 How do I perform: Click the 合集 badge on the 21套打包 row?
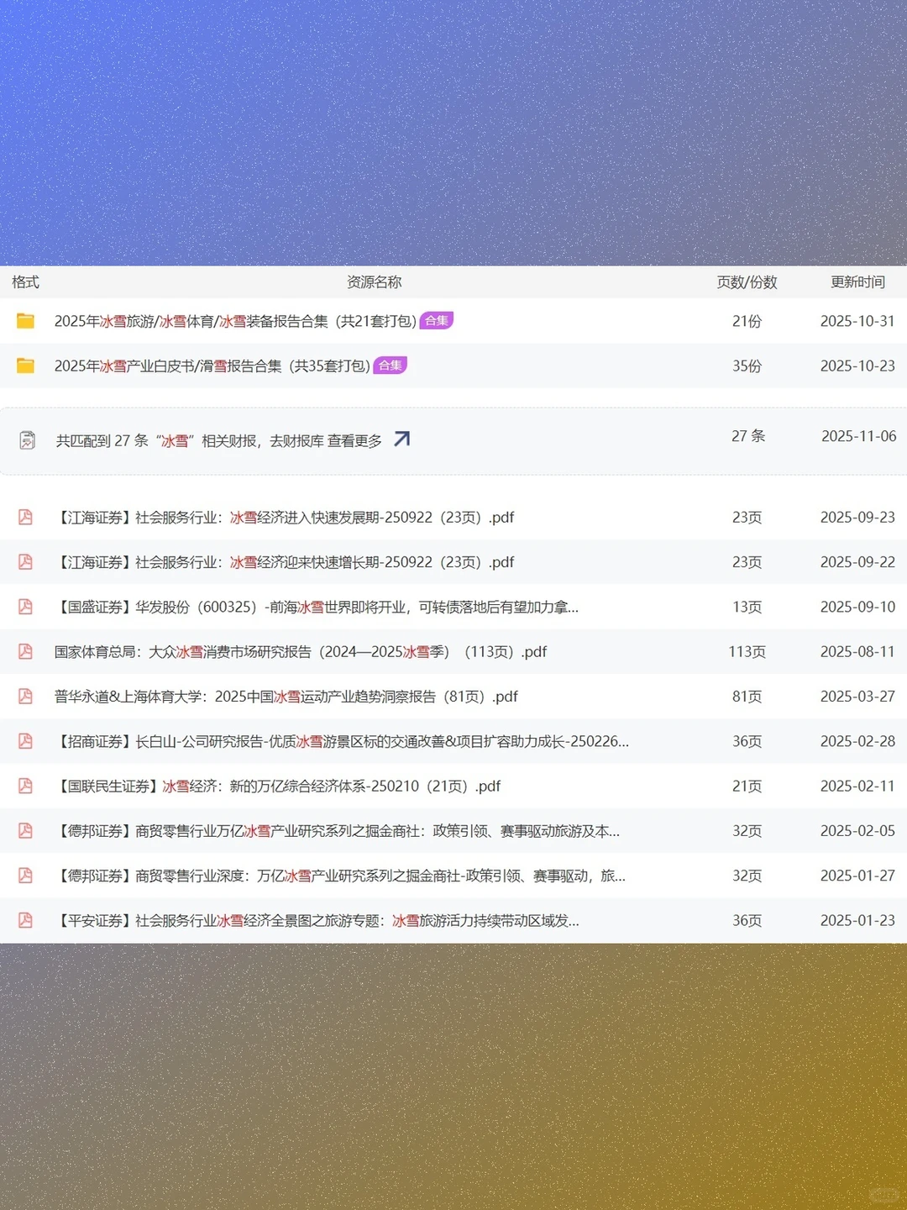[437, 320]
